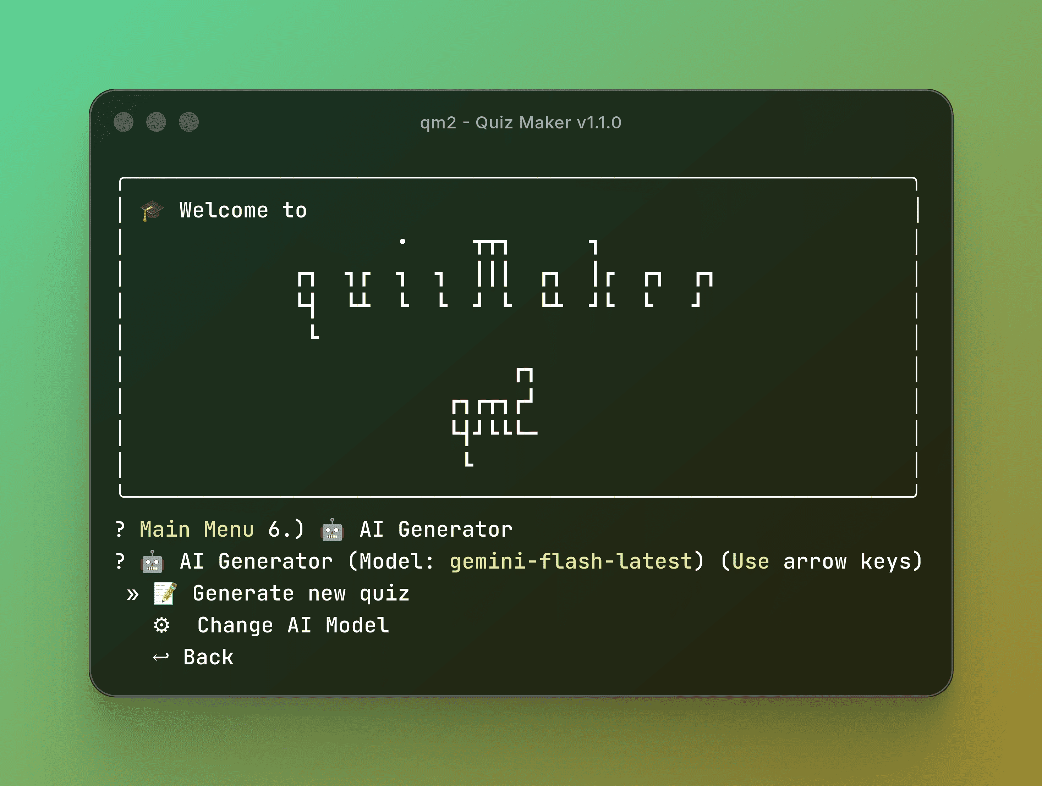This screenshot has height=786, width=1042.
Task: Click the first gray window control dot
Action: [x=124, y=122]
